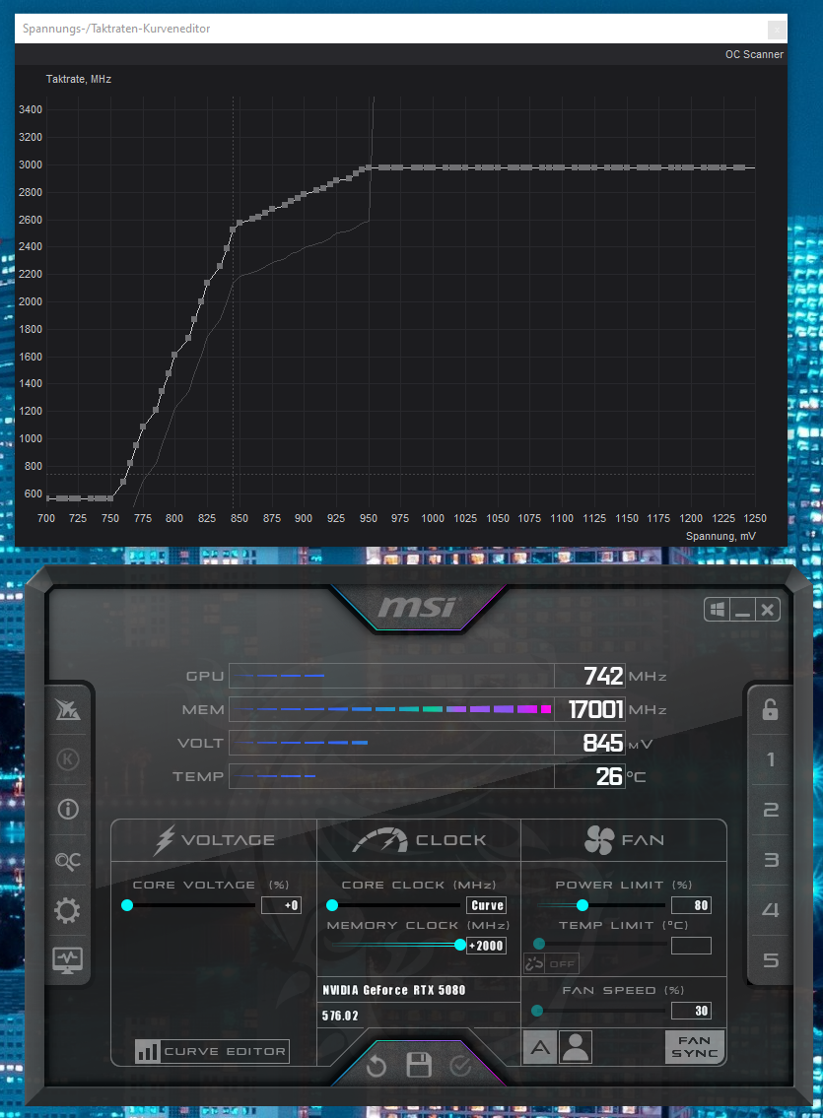Toggle user-defined fan profile icon
The width and height of the screenshot is (823, 1118).
pyautogui.click(x=575, y=1047)
